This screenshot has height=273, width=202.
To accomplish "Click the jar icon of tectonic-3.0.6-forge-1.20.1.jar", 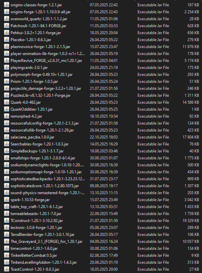I will [x=6, y=228].
